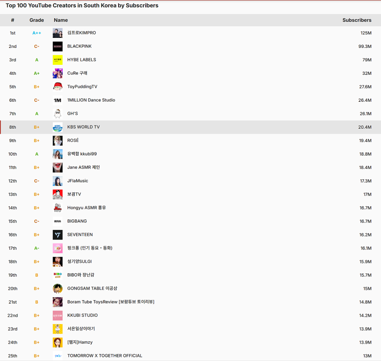Open the JFlaMusic channel name link
381x361 pixels.
pyautogui.click(x=78, y=181)
